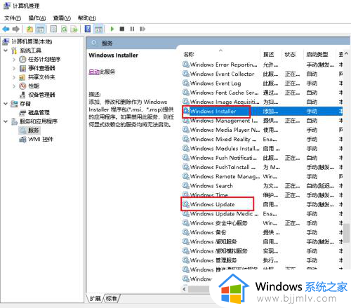Click the Export list toolbar icon
The width and height of the screenshot is (351, 308).
pyautogui.click(x=74, y=29)
